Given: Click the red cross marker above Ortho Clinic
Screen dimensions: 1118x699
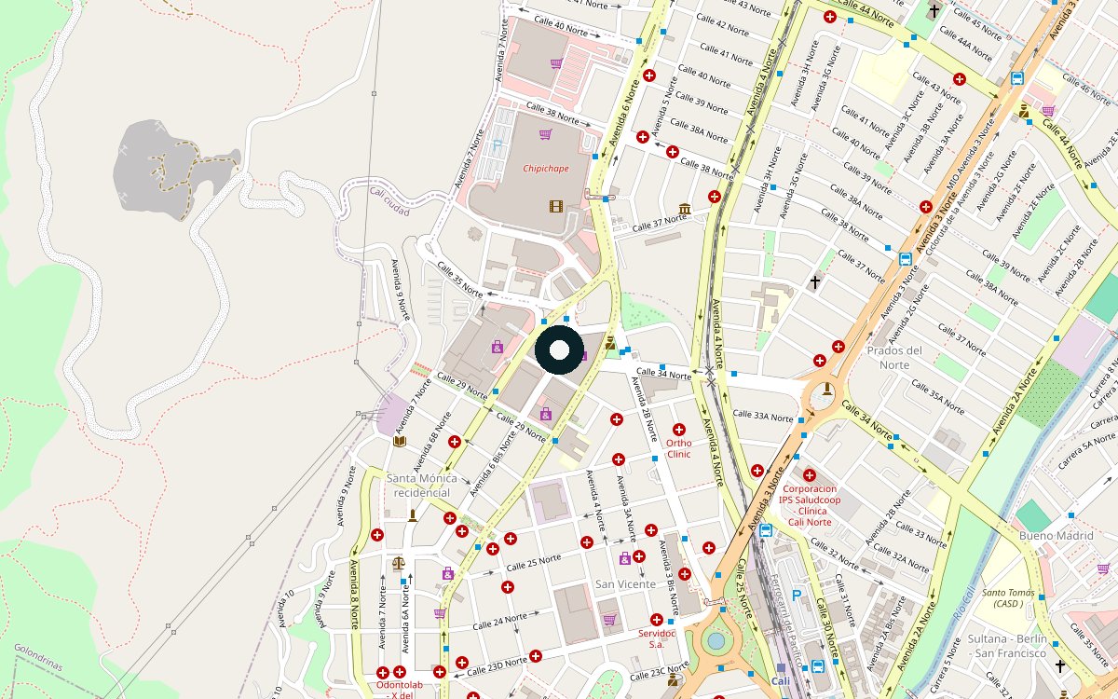Looking at the screenshot, I should [679, 430].
